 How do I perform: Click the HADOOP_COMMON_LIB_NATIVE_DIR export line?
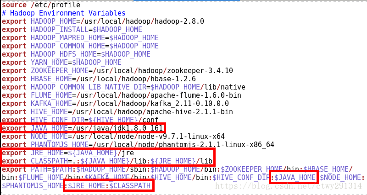(123, 87)
